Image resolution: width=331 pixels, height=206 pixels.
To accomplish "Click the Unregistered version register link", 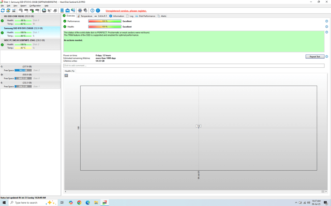I will pyautogui.click(x=126, y=11).
